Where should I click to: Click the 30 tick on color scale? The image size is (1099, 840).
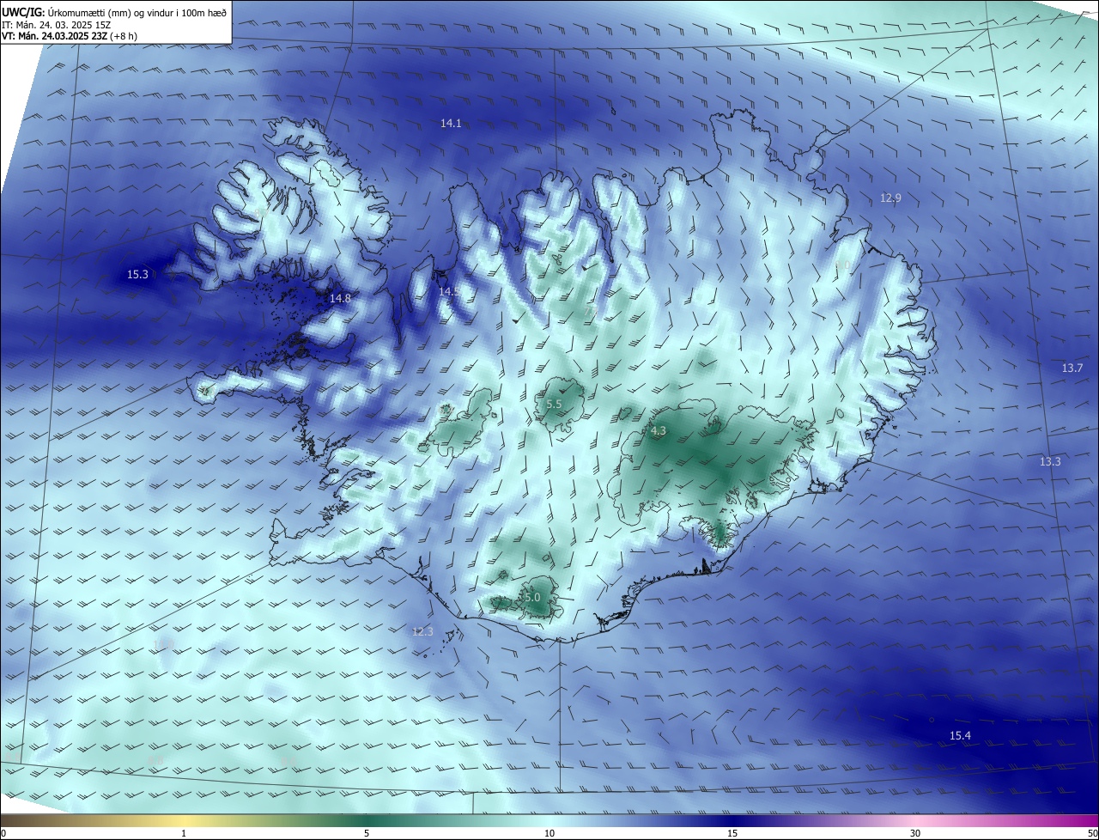pyautogui.click(x=915, y=834)
